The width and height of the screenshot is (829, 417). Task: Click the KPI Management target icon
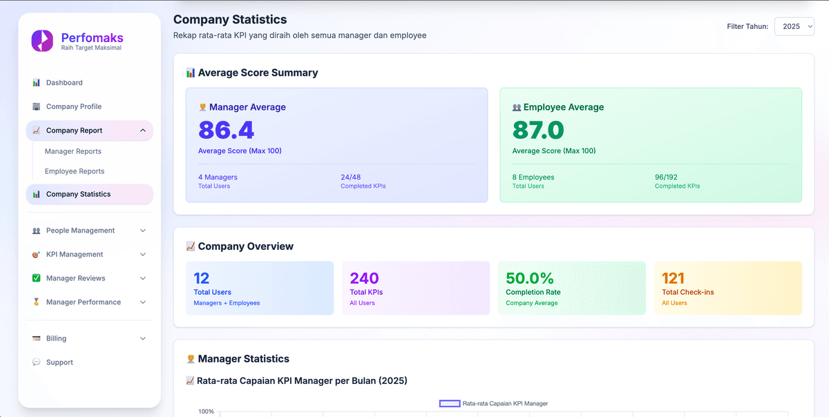pyautogui.click(x=37, y=255)
